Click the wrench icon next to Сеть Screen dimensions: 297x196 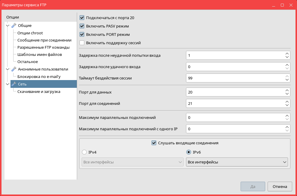(13, 84)
